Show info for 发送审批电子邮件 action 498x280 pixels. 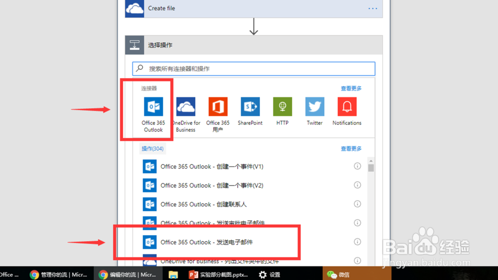[x=357, y=223]
